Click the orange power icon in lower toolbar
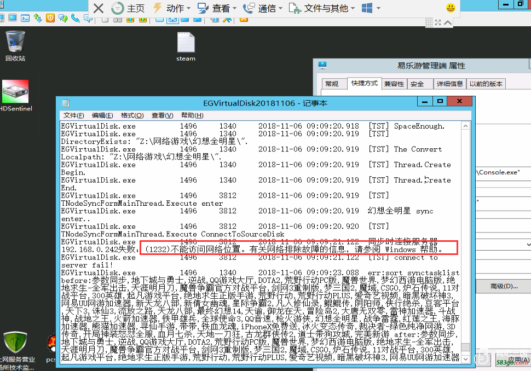 coord(50,18)
